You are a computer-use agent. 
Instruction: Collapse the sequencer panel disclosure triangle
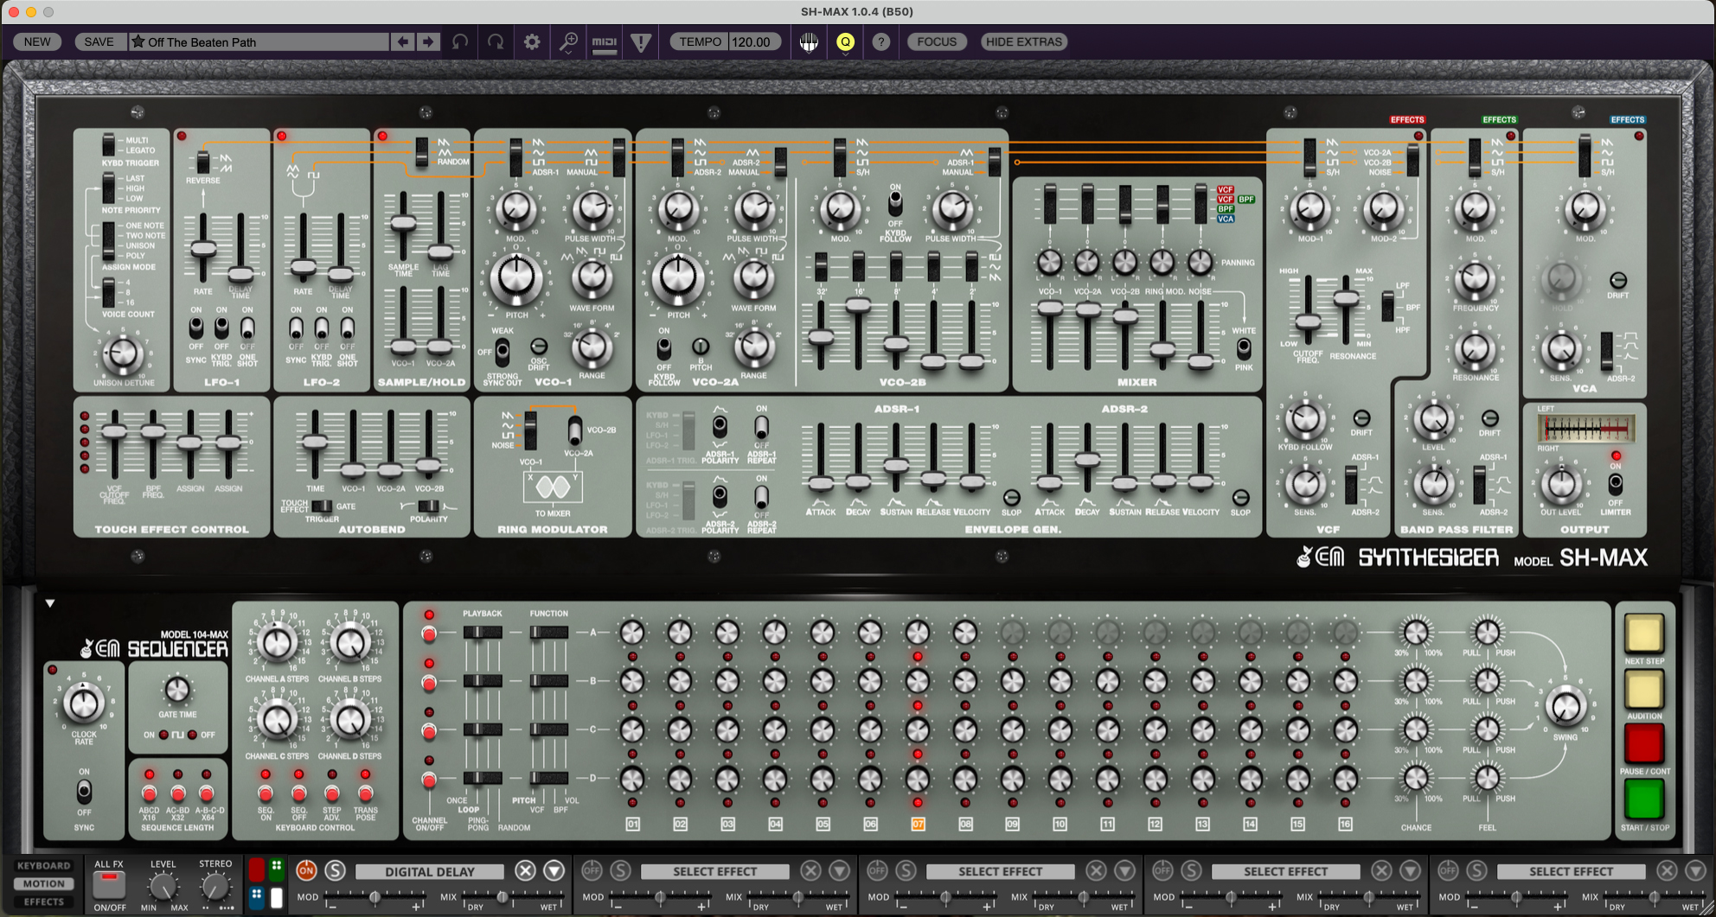[x=50, y=602]
